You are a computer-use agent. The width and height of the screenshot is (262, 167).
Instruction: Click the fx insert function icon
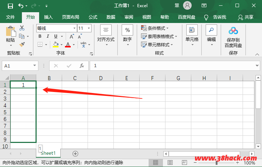click(x=82, y=66)
